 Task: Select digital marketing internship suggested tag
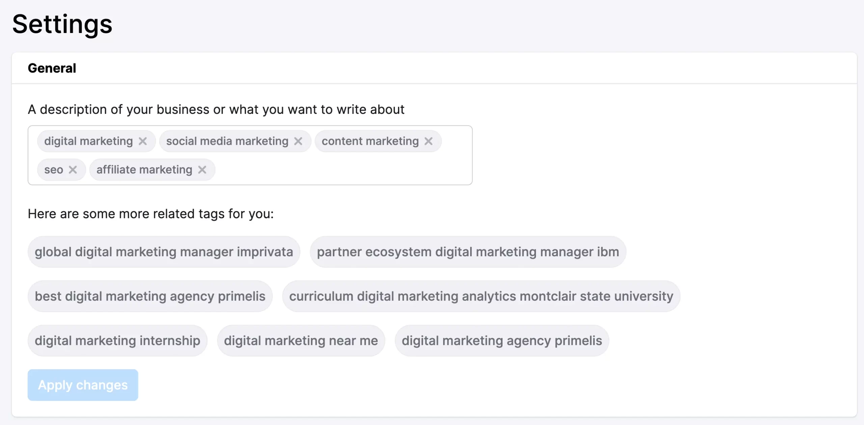tap(117, 341)
